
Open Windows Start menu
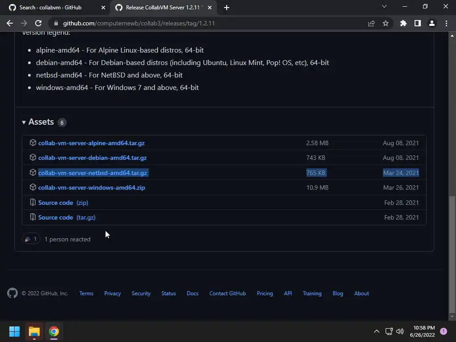pos(14,331)
